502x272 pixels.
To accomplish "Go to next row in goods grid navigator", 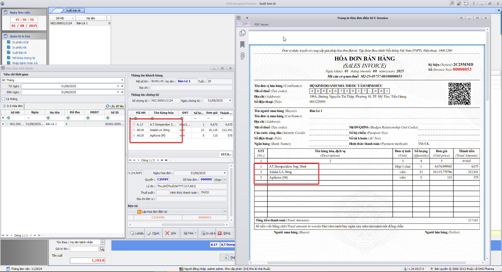I will click(158, 160).
